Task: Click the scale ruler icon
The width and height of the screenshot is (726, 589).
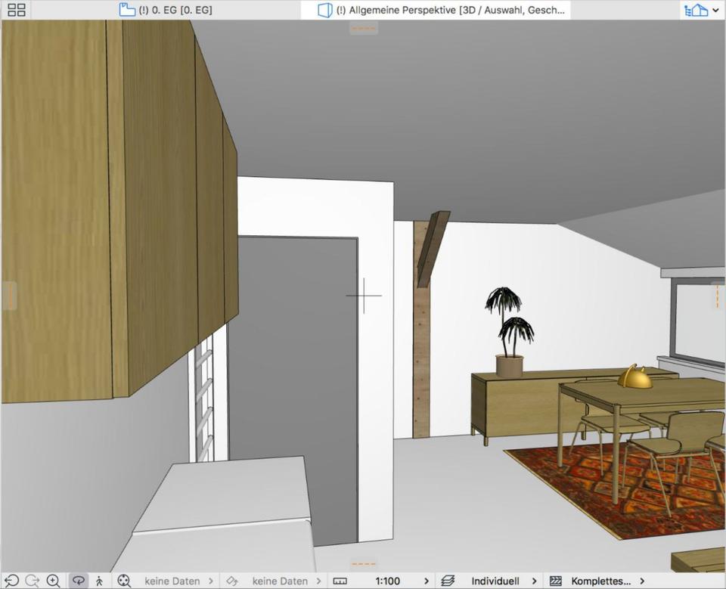Action: point(340,581)
